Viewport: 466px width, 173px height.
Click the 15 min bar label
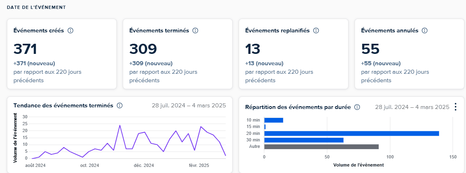click(253, 127)
